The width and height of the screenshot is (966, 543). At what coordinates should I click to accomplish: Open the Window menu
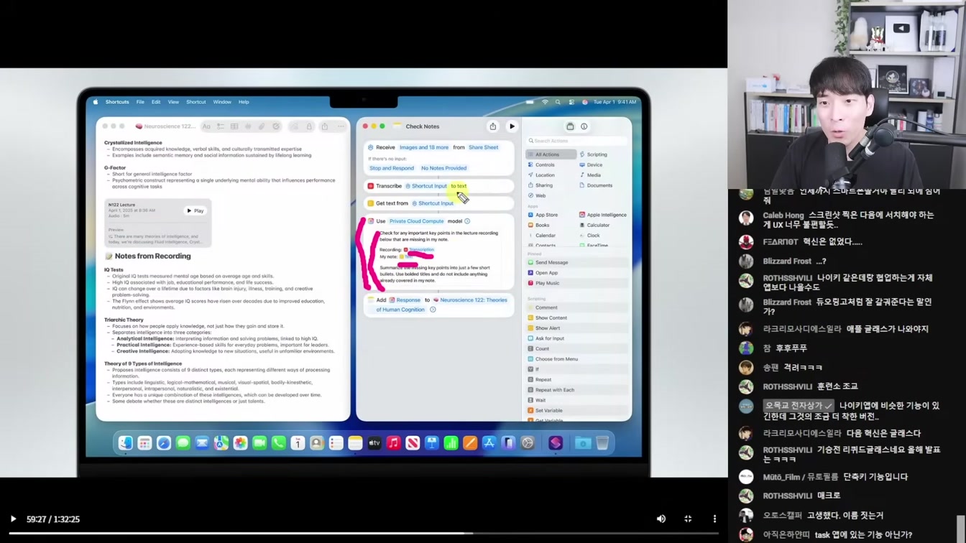click(222, 102)
